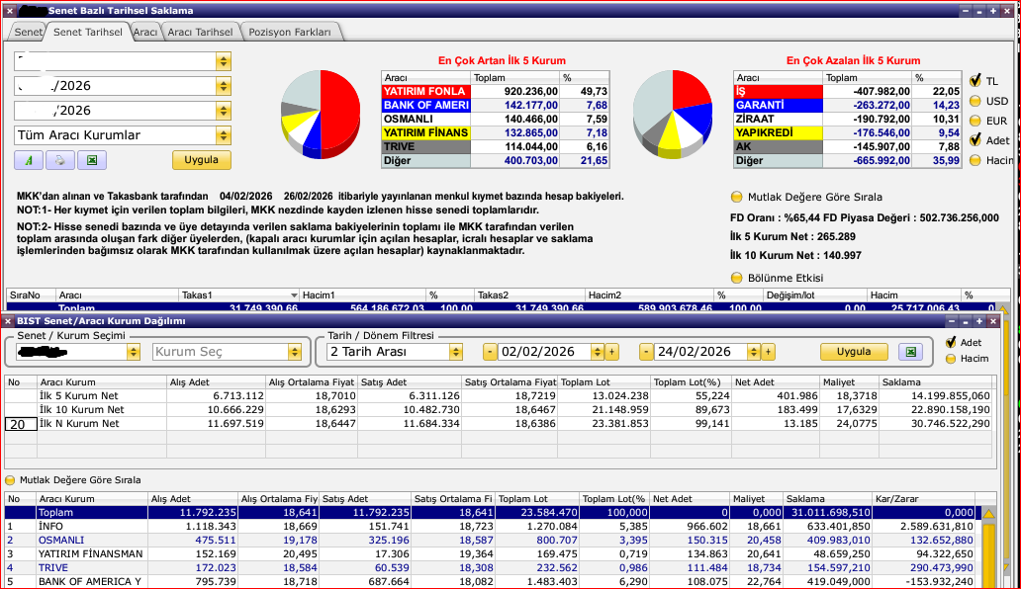Enable Mutlak Değere Göre Sırala above FD Oranı
The image size is (1021, 589).
[x=736, y=197]
